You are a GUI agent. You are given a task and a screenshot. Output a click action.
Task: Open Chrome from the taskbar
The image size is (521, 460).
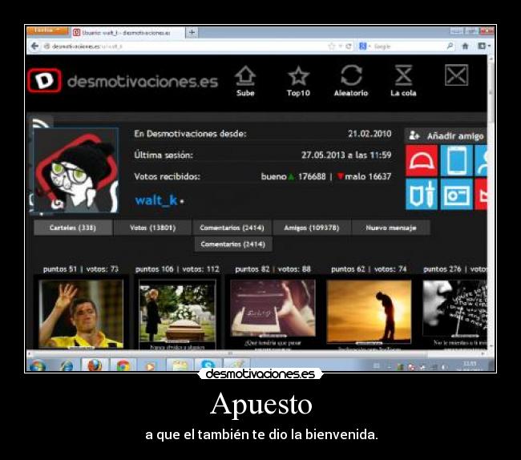(123, 365)
